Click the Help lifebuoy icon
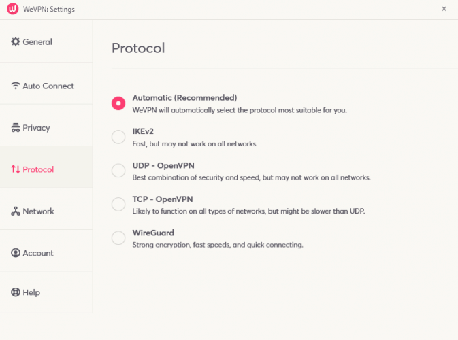This screenshot has height=340, width=458. point(16,292)
